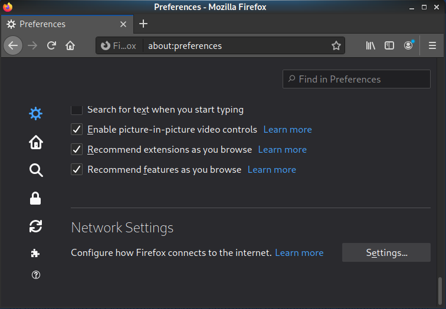The width and height of the screenshot is (446, 309).
Task: Open the Home preferences category
Action: coord(36,142)
